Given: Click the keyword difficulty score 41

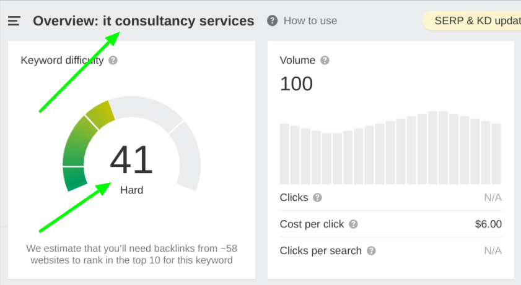Looking at the screenshot, I should coord(131,160).
